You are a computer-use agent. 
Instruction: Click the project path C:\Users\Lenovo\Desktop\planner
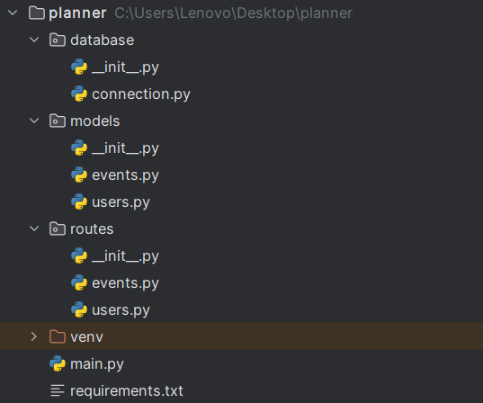pos(234,13)
